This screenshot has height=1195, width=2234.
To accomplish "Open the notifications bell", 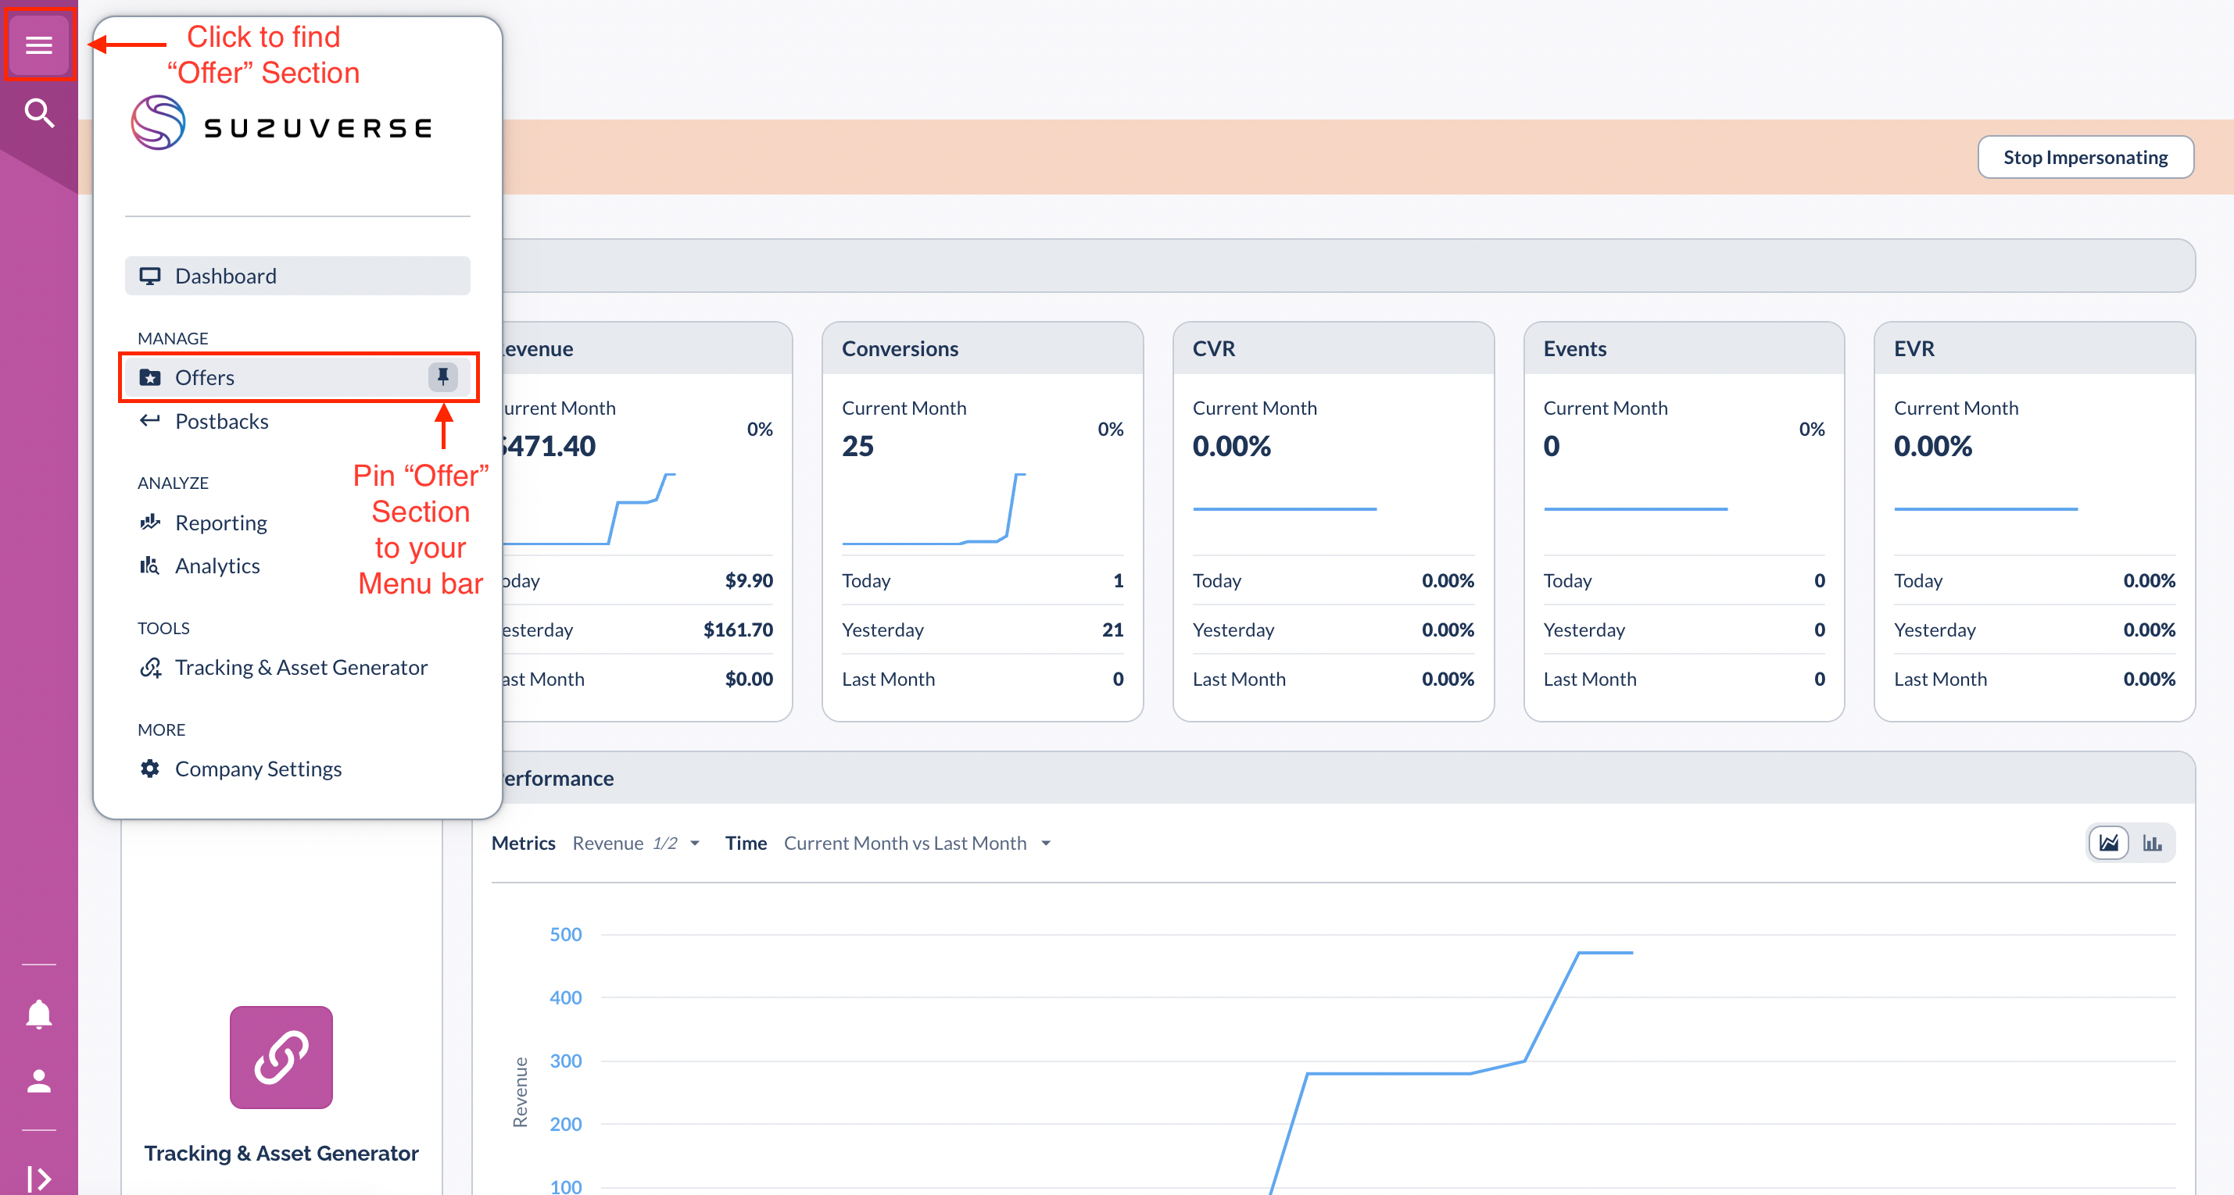I will [38, 1014].
